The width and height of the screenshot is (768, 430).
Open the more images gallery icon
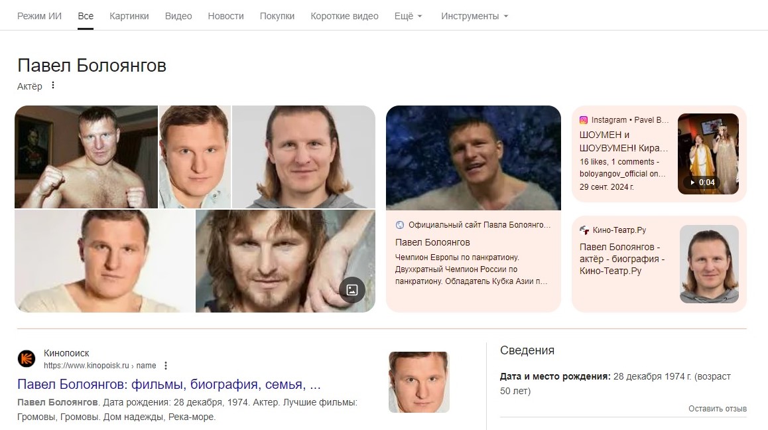352,290
